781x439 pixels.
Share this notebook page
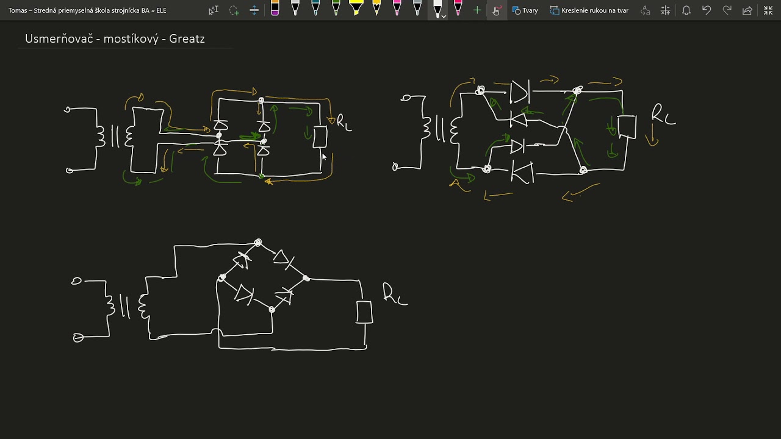click(x=747, y=10)
